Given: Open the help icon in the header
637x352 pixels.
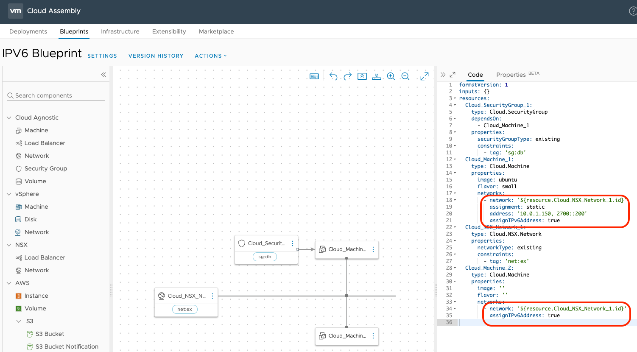Looking at the screenshot, I should (x=633, y=11).
